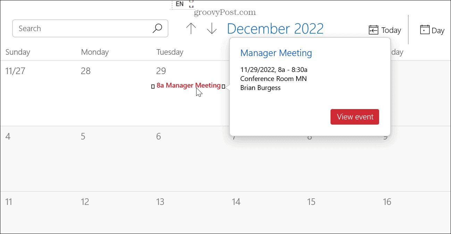This screenshot has height=234, width=451.
Task: Select the 8a Manager Meeting event
Action: coord(188,85)
